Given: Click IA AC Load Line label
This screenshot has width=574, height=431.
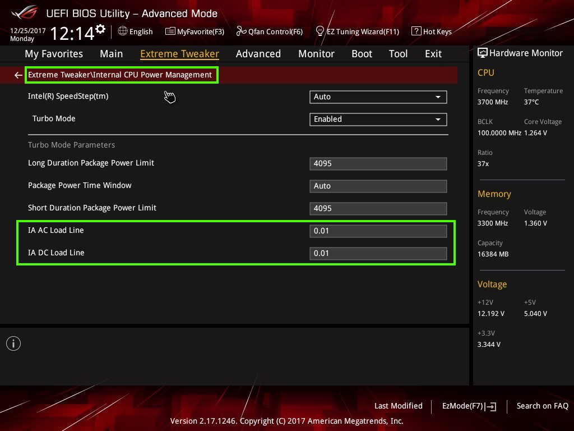Looking at the screenshot, I should coord(56,230).
